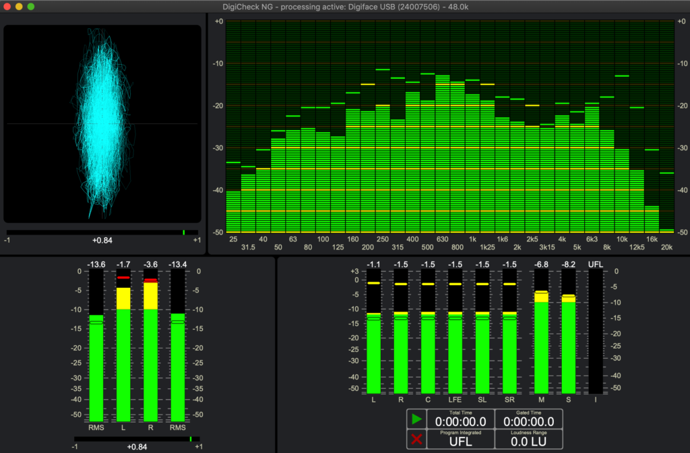Click the 16k band in spectrum analyzer
This screenshot has height=453, width=690.
[x=652, y=219]
